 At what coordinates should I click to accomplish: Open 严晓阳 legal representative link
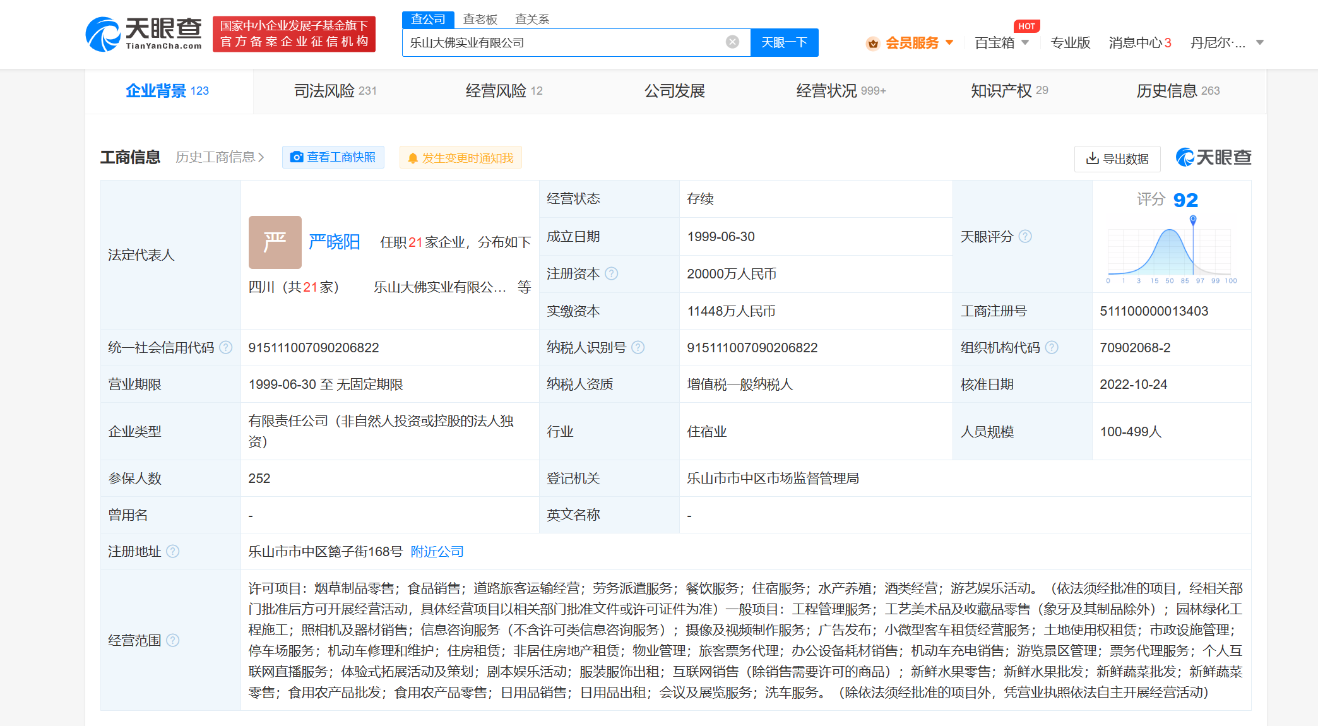334,242
